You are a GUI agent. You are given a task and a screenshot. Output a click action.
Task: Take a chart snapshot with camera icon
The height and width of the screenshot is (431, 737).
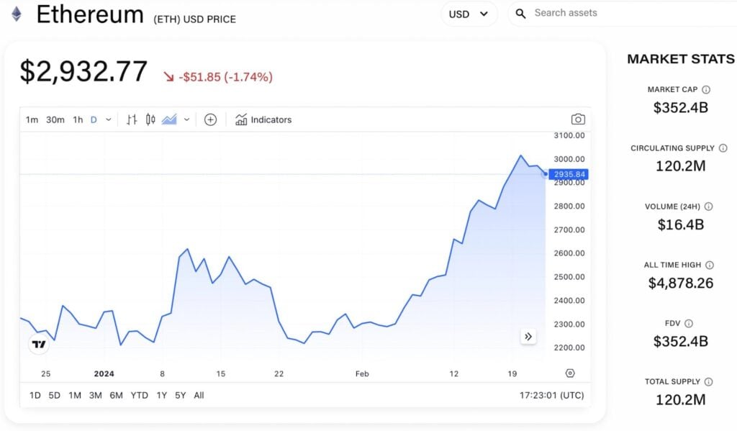pos(578,119)
